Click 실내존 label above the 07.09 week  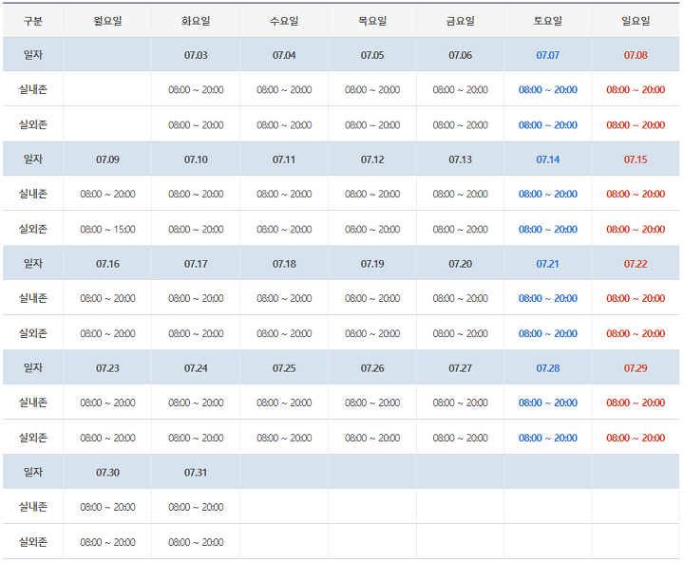coord(33,89)
